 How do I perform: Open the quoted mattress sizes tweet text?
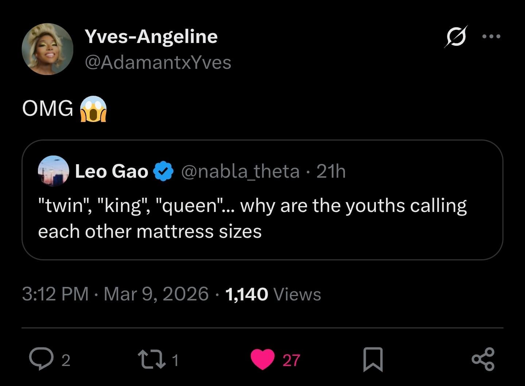[252, 218]
